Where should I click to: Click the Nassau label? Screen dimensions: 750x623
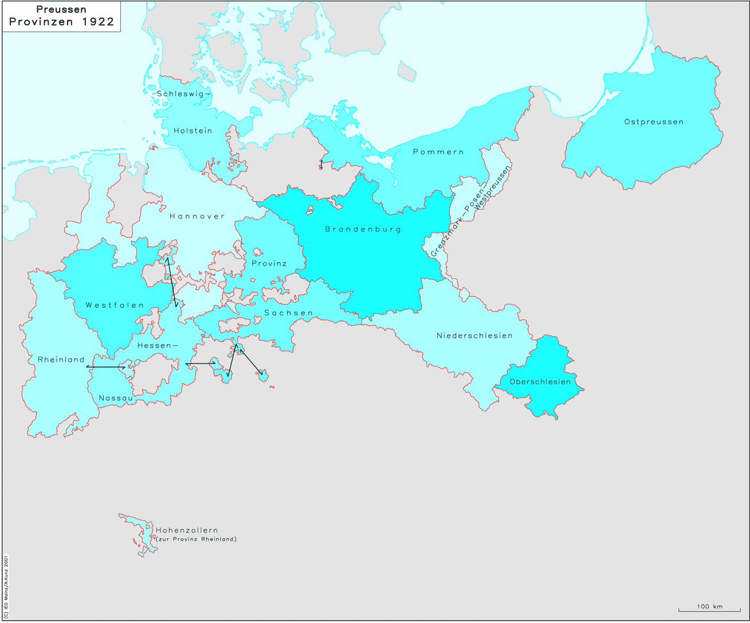tap(116, 398)
